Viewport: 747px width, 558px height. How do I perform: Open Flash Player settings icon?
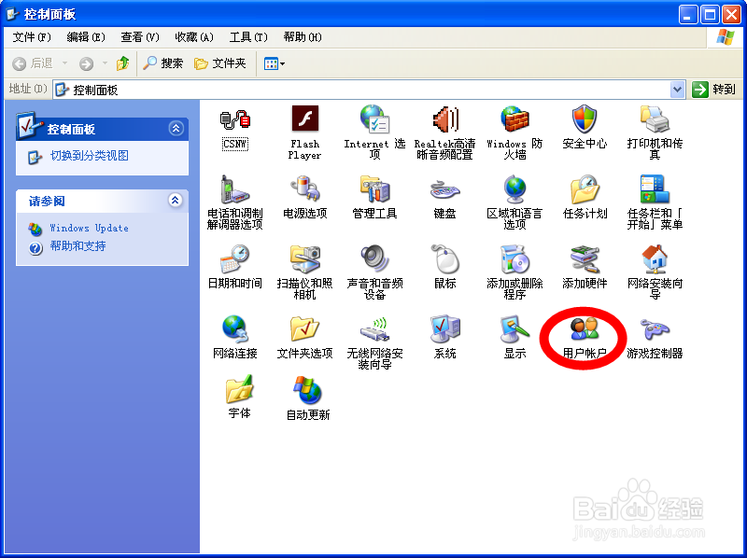point(305,119)
